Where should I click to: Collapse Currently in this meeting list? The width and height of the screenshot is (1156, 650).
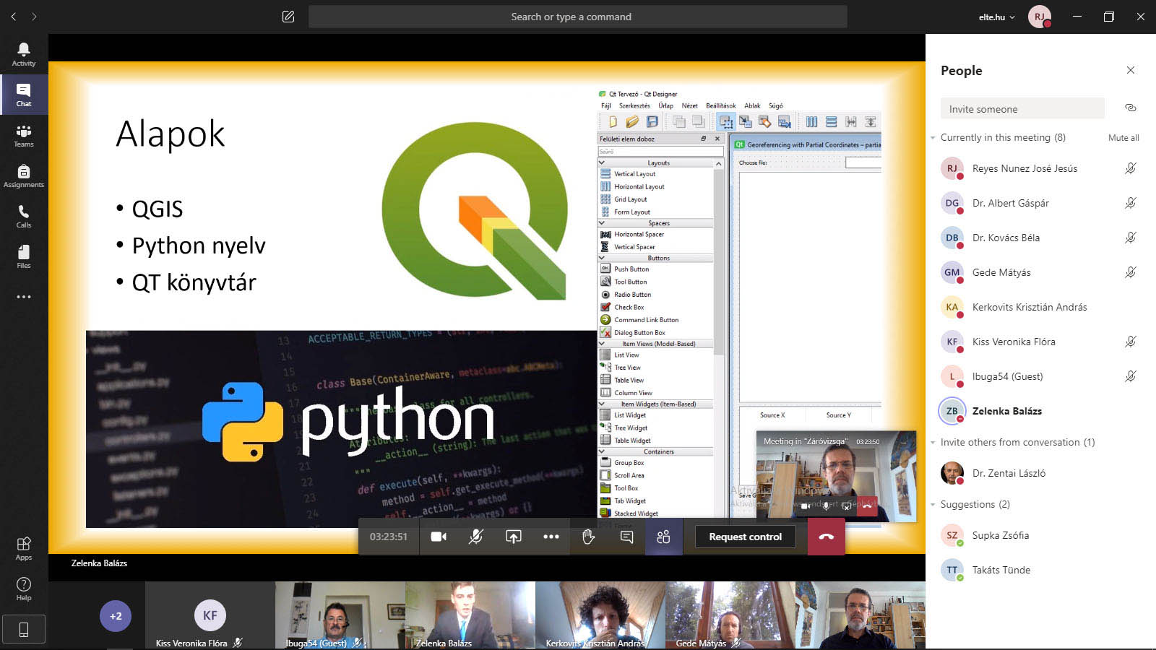tap(933, 137)
